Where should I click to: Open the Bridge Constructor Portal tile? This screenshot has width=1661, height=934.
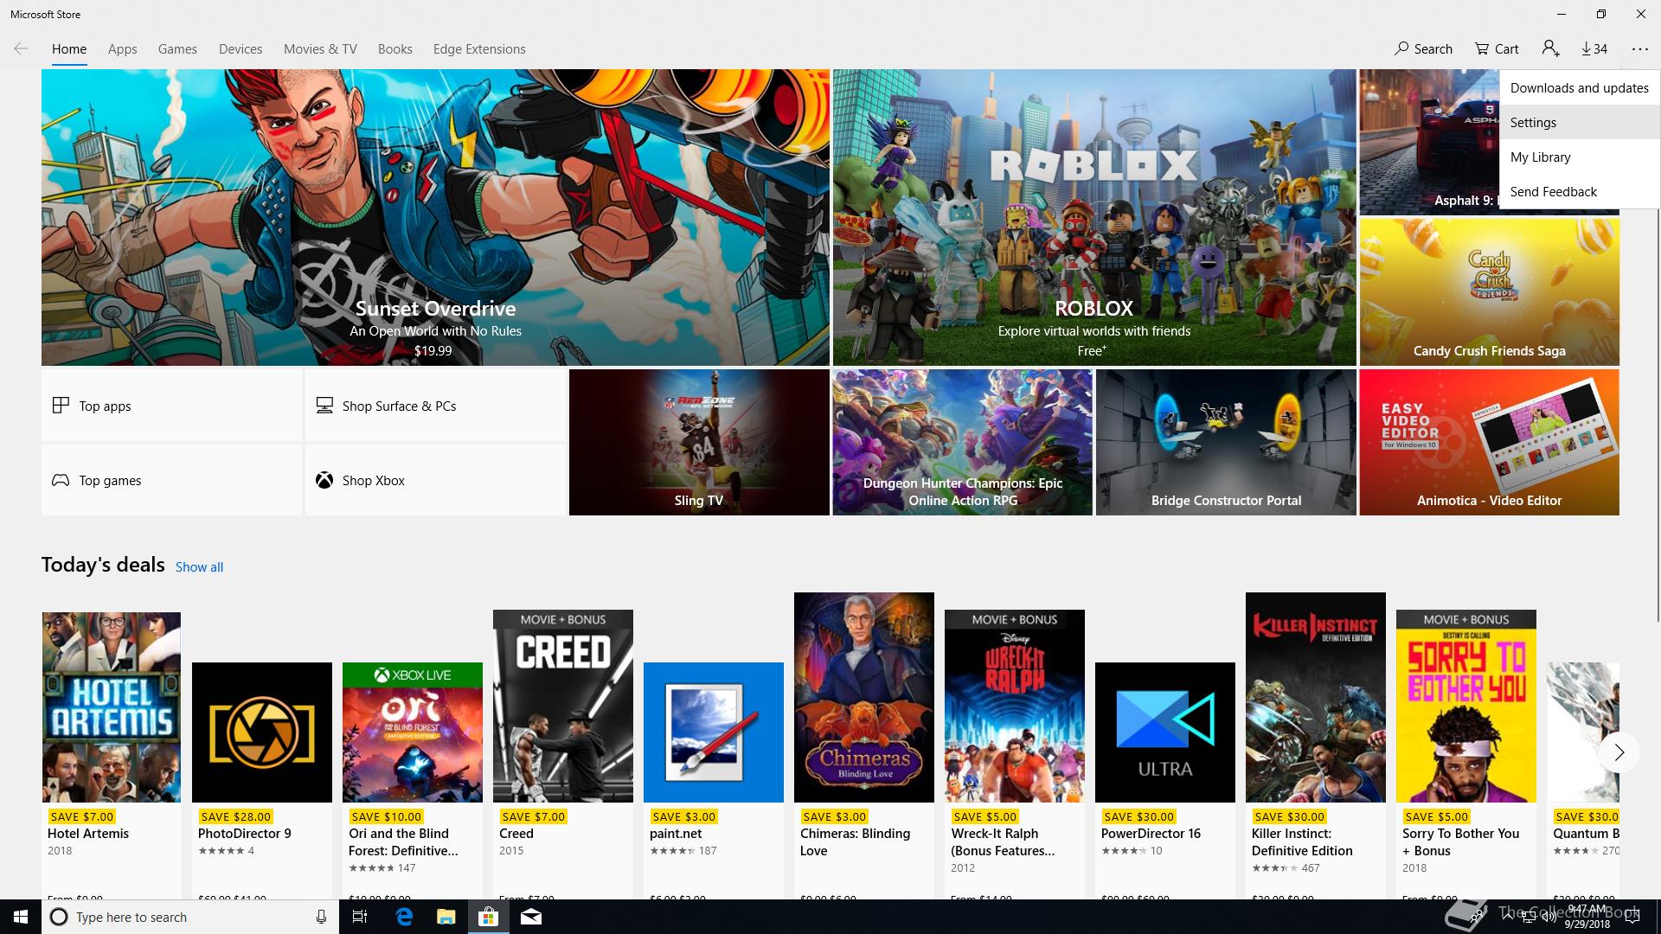1226,443
